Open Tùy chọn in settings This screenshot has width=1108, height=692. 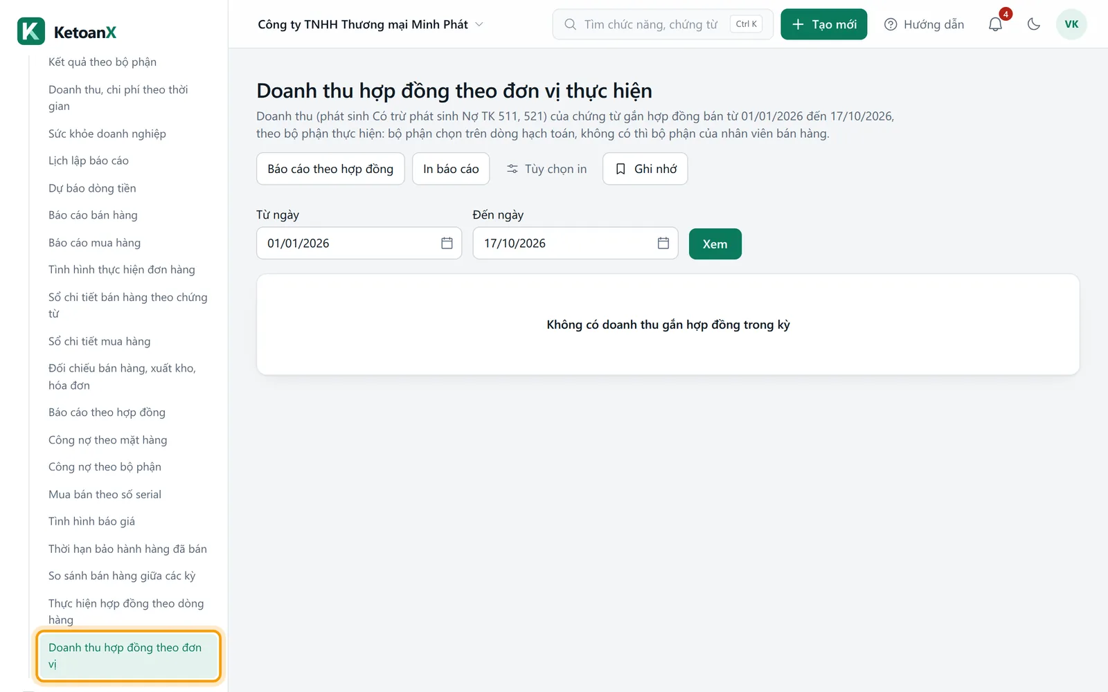tap(546, 169)
